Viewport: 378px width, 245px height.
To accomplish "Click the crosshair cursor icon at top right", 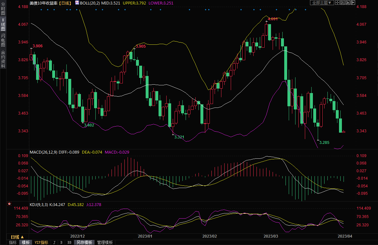I will point(337,3).
